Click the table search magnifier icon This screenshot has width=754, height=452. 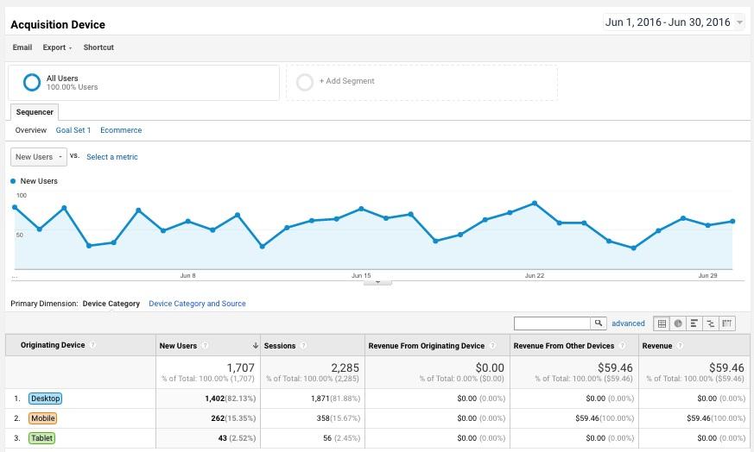598,323
